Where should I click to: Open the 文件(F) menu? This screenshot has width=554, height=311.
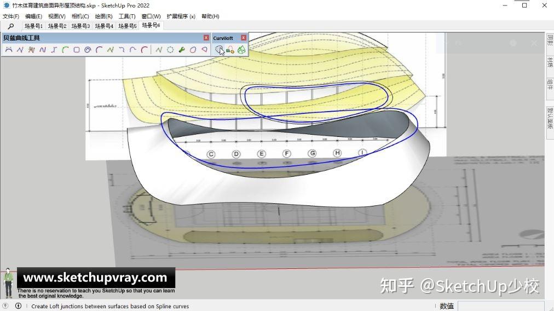click(x=11, y=16)
